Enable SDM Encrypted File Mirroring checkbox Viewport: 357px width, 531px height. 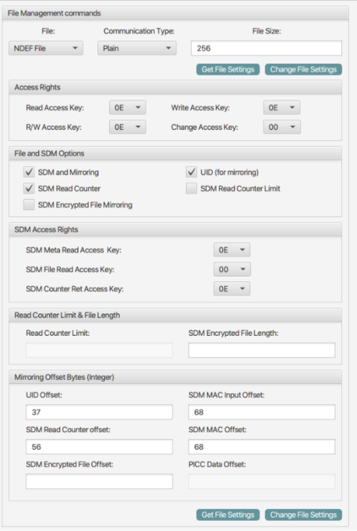tap(30, 205)
